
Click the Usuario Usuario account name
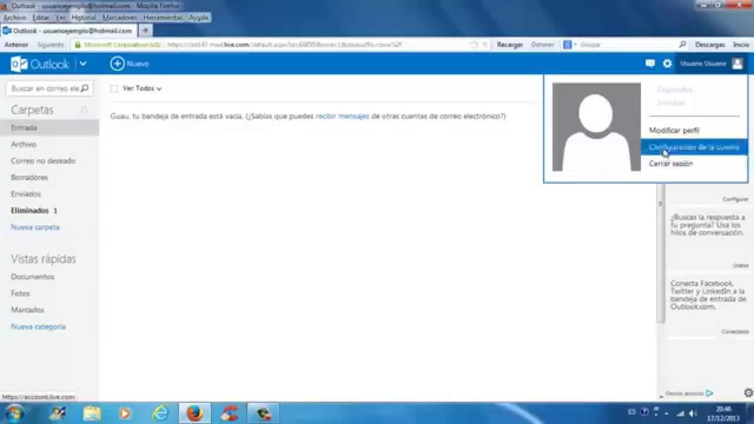(x=703, y=64)
